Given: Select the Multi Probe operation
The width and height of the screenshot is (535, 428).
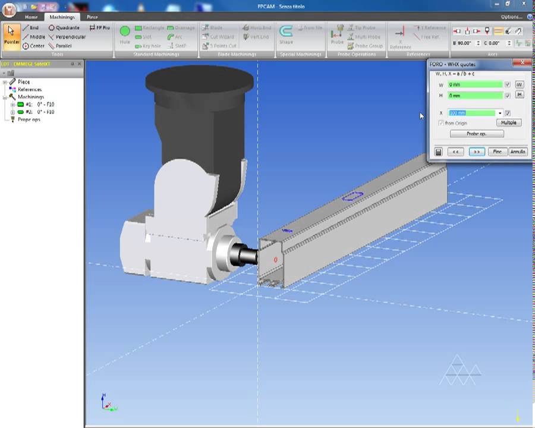Looking at the screenshot, I should [x=364, y=37].
